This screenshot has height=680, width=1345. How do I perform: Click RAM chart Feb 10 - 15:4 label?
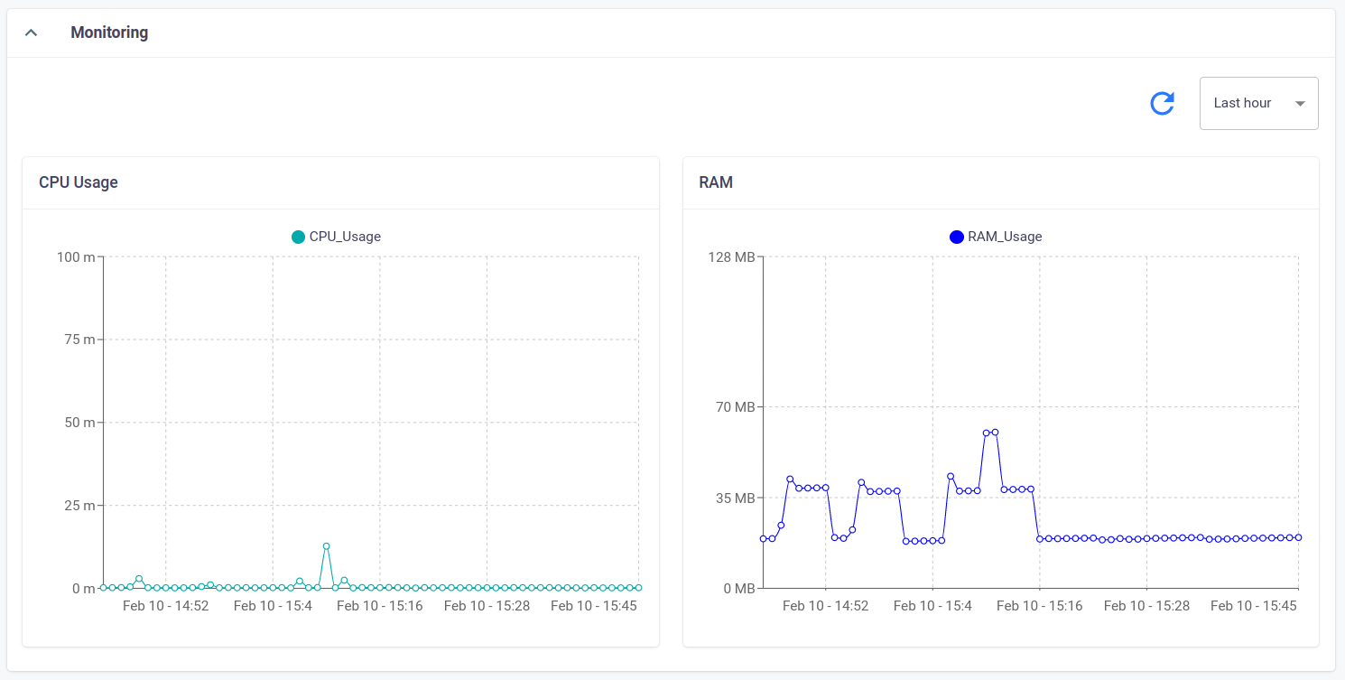[932, 606]
